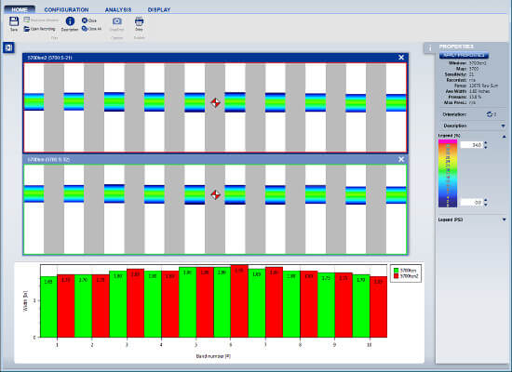Viewport: 512px width, 372px height.
Task: Click the Force value in Properties
Action: 483,86
